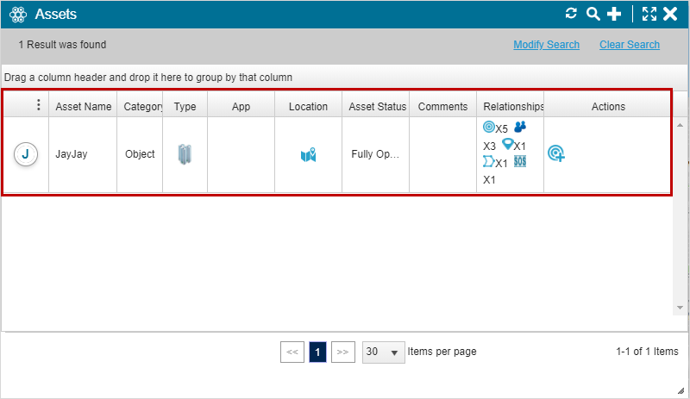Click the people relationship icon

[520, 128]
